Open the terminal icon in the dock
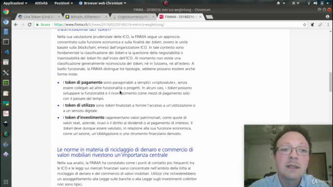 pyautogui.click(x=6, y=42)
